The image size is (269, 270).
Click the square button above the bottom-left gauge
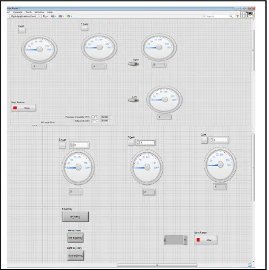coord(62,145)
